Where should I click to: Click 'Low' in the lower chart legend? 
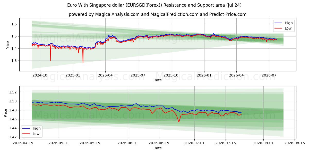pyautogui.click(x=36, y=134)
